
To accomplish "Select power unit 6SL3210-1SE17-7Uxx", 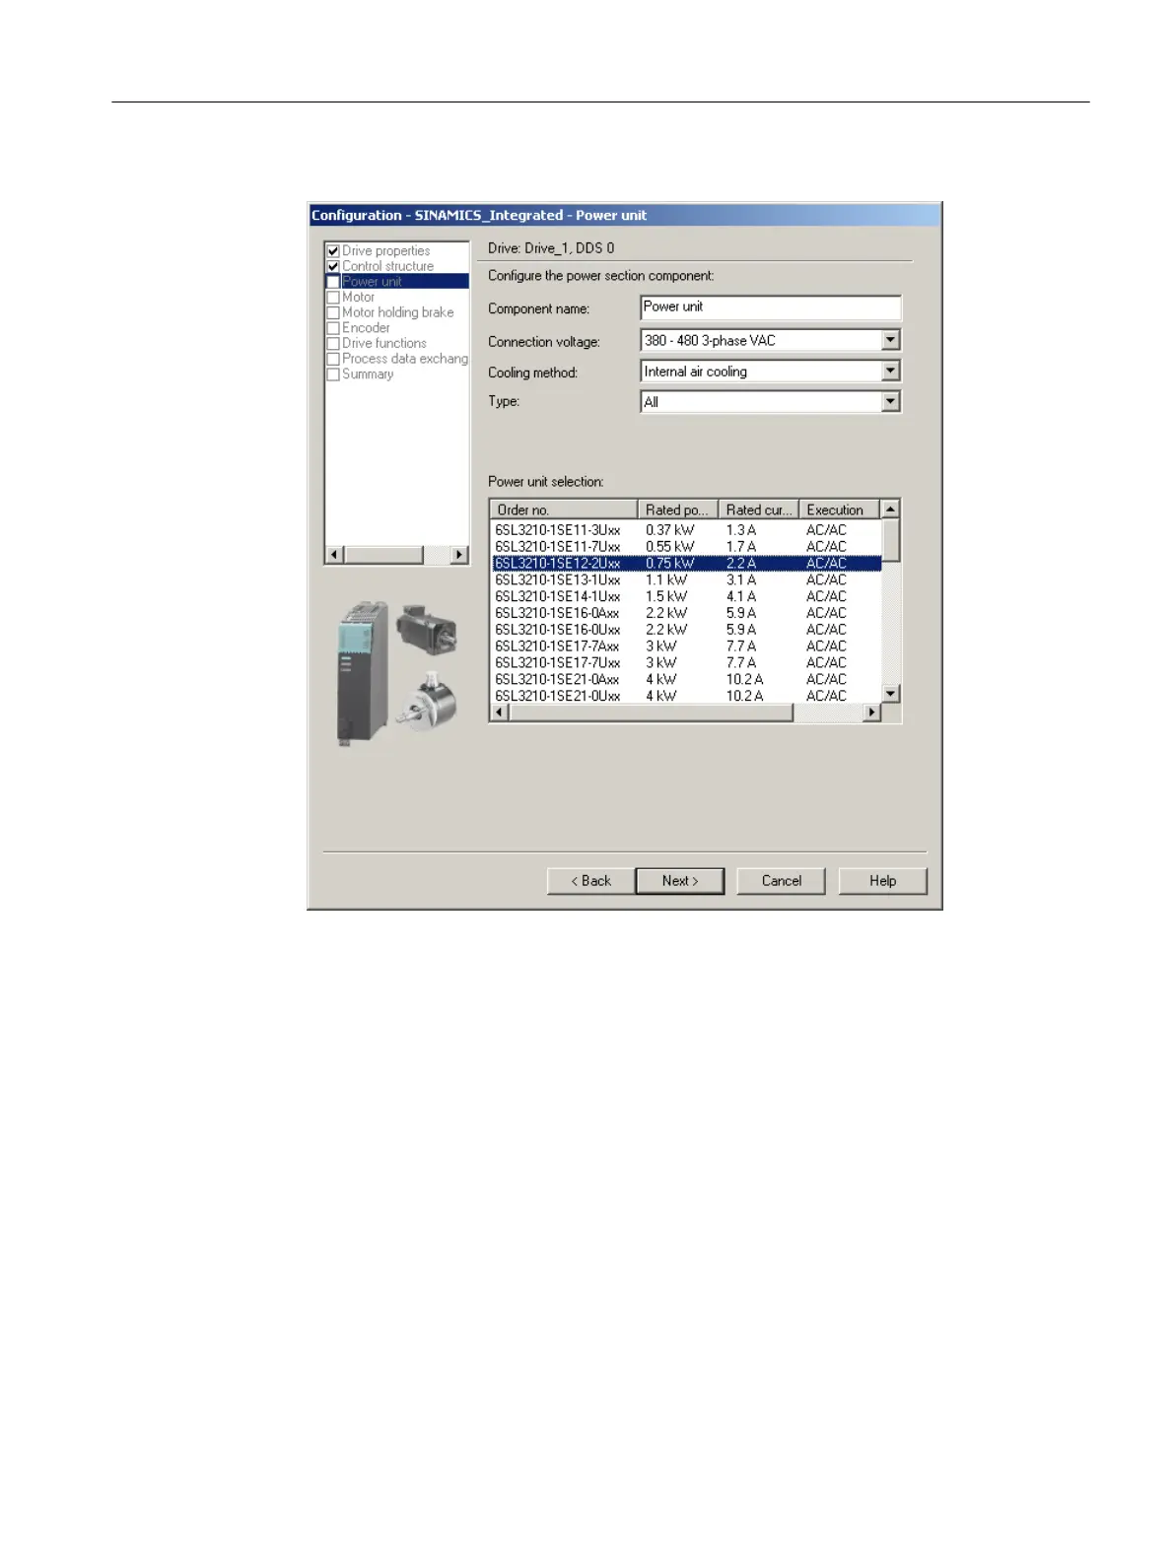I will (x=686, y=663).
